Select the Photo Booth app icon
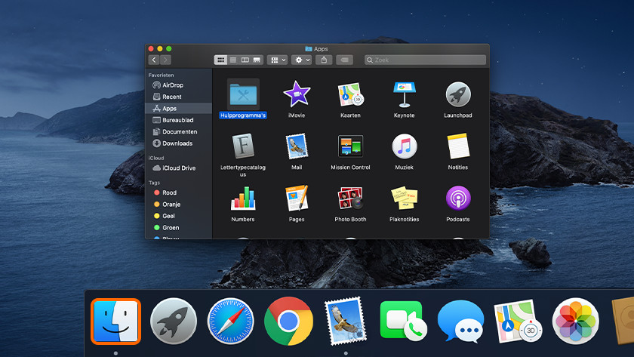Screen dimensions: 634x357 pyautogui.click(x=350, y=199)
